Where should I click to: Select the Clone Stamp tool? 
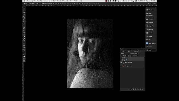(x=24, y=26)
